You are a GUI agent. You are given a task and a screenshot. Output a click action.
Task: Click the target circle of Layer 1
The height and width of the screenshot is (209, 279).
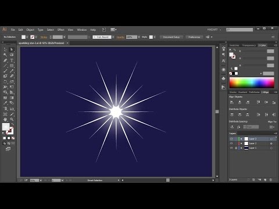tap(271, 148)
